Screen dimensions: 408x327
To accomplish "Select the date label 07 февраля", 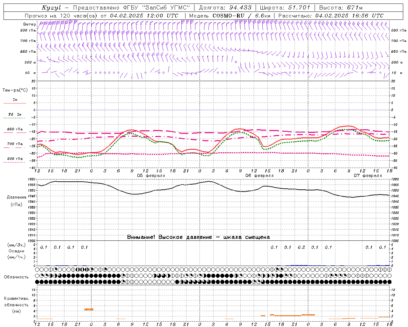I will coord(368,176).
